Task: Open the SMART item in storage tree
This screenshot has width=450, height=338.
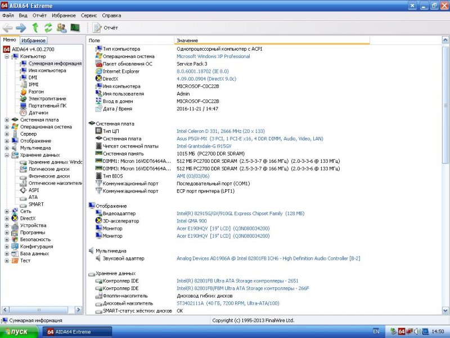Action: tap(35, 204)
